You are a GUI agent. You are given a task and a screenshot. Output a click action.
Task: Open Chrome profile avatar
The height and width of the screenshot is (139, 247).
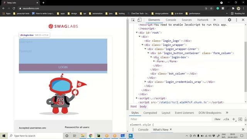[x=239, y=8]
